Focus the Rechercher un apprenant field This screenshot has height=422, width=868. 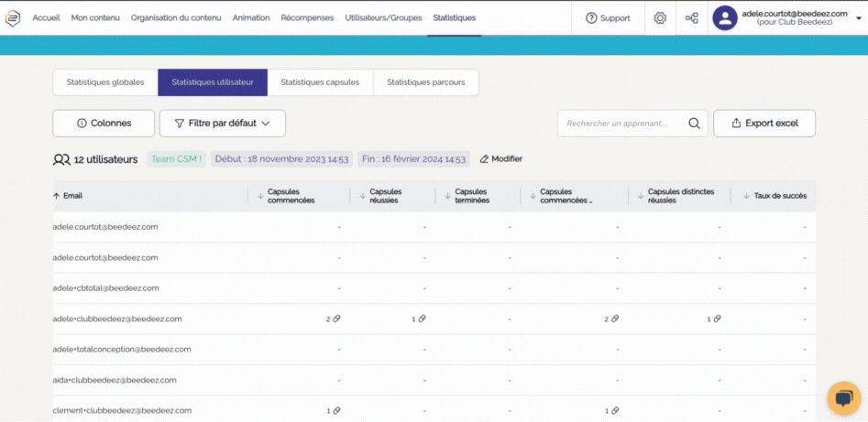(621, 124)
